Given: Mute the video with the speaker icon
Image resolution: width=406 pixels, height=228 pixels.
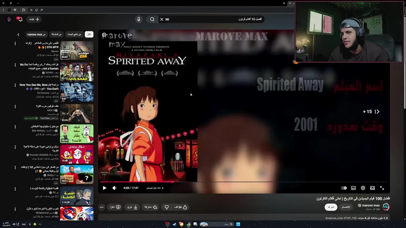Looking at the screenshot, I should point(115,188).
